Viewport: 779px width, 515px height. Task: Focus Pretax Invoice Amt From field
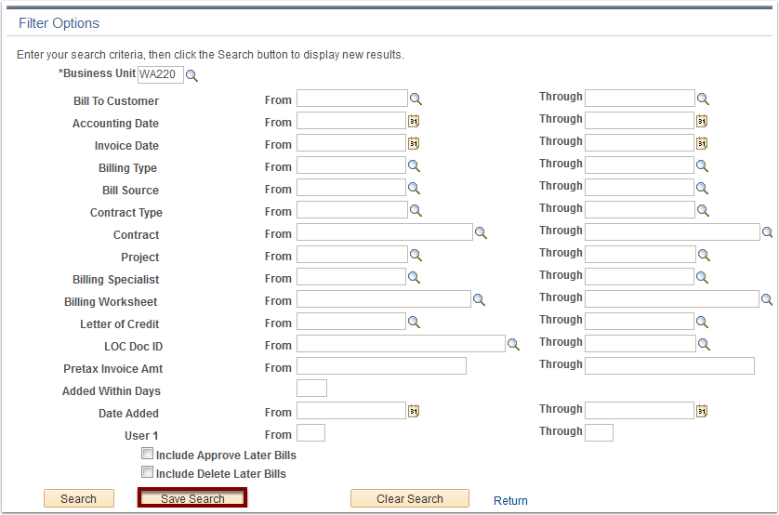coord(381,366)
